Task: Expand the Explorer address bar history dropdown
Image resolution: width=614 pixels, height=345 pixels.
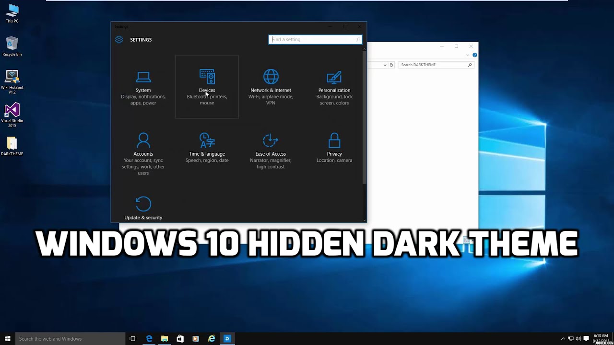Action: point(385,65)
